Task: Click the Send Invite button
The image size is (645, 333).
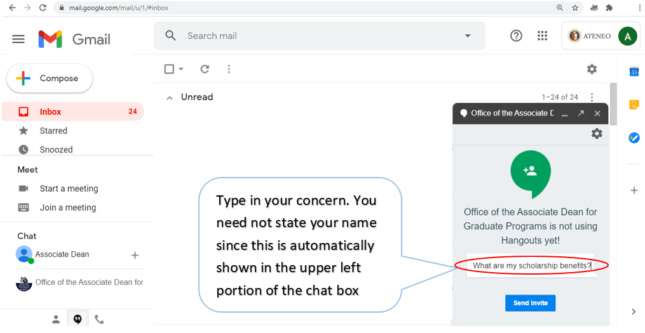Action: coord(530,303)
